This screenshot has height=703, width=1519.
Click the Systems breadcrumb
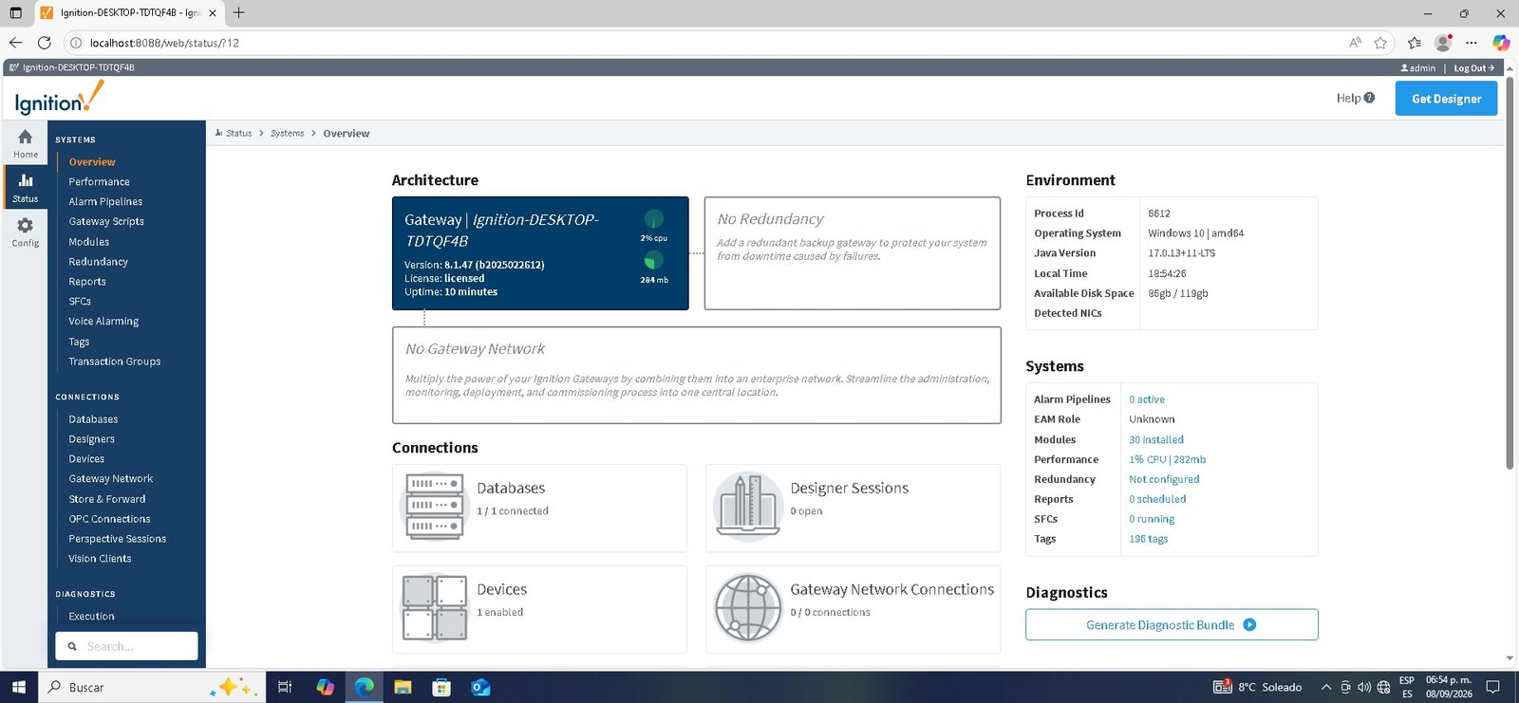point(287,134)
